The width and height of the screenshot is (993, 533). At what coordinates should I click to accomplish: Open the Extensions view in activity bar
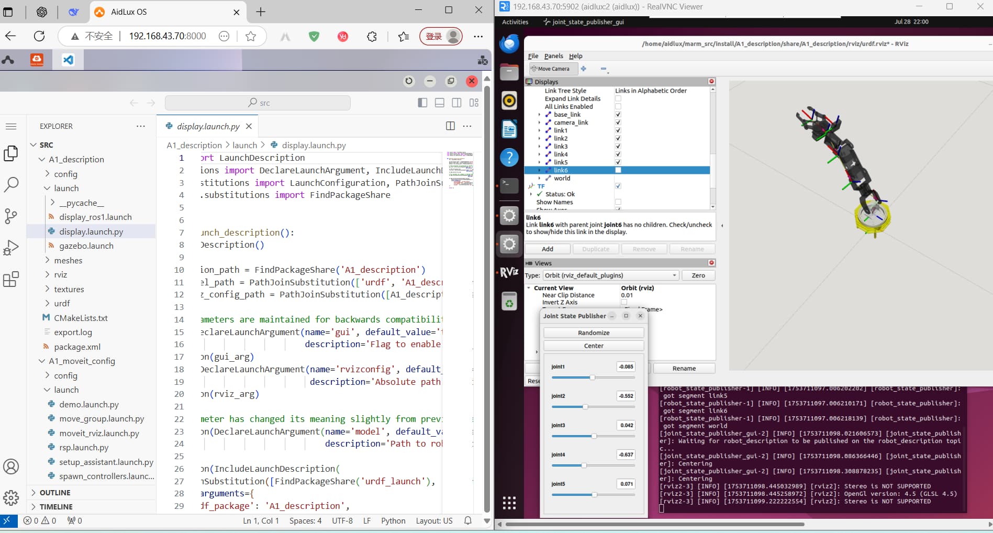point(11,280)
